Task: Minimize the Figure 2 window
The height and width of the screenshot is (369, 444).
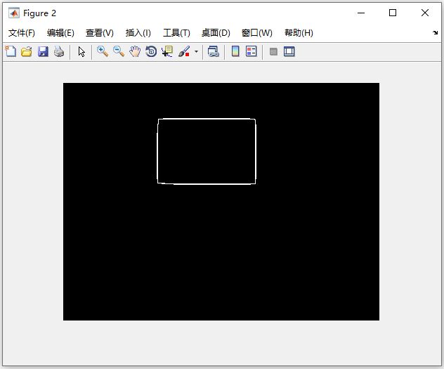Action: coord(361,13)
